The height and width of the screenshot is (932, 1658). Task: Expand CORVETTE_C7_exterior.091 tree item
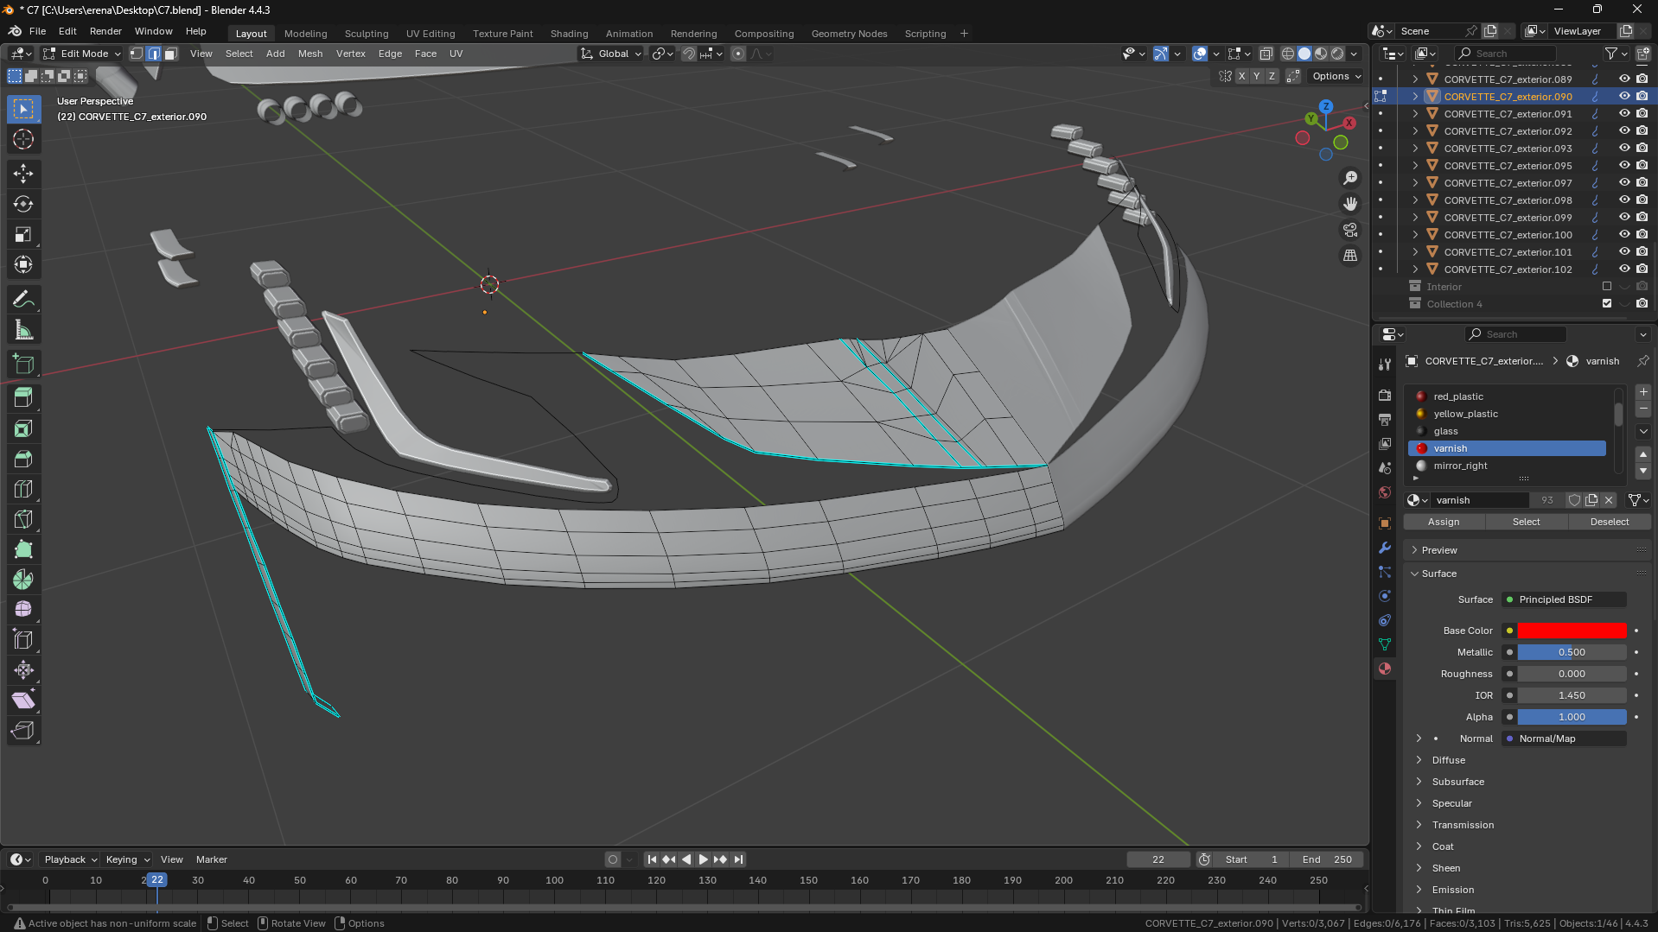1415,113
